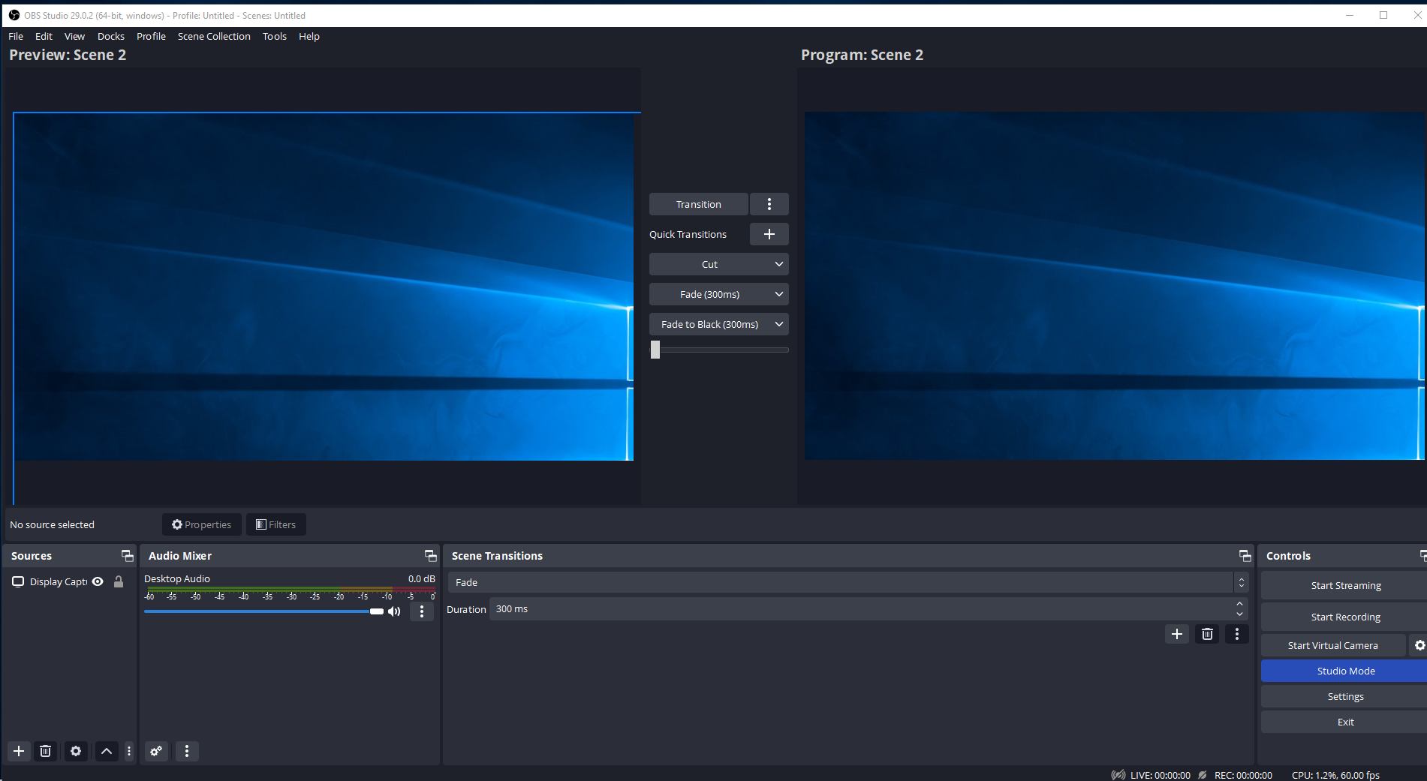
Task: Click the recording status icon in status bar
Action: 1203,775
